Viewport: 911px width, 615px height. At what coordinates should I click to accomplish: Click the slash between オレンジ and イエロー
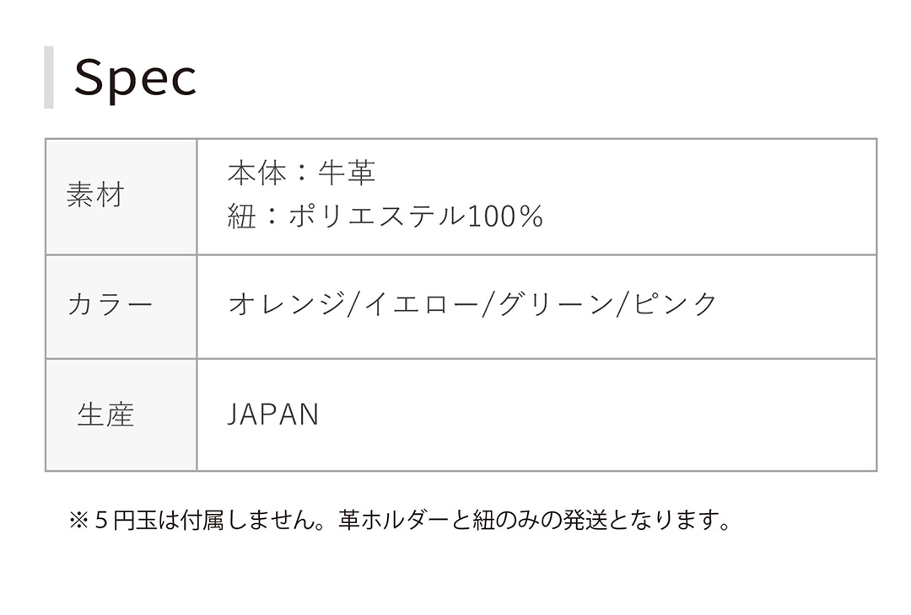(x=353, y=304)
